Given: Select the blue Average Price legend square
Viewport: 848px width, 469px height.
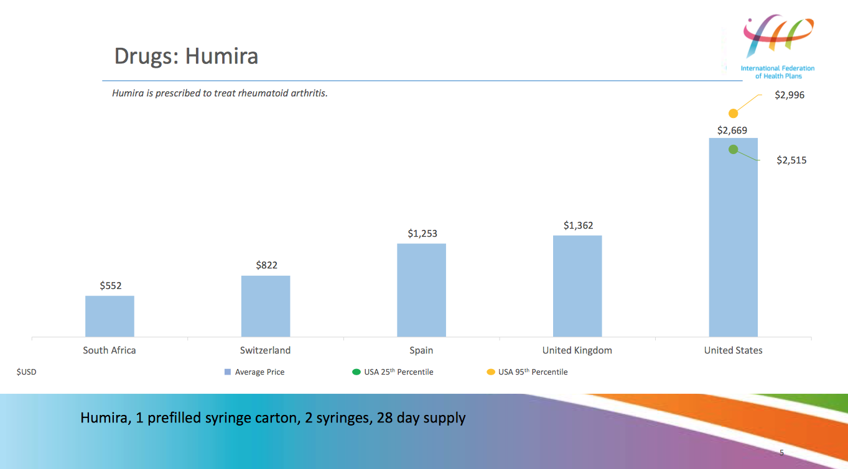Looking at the screenshot, I should (228, 372).
